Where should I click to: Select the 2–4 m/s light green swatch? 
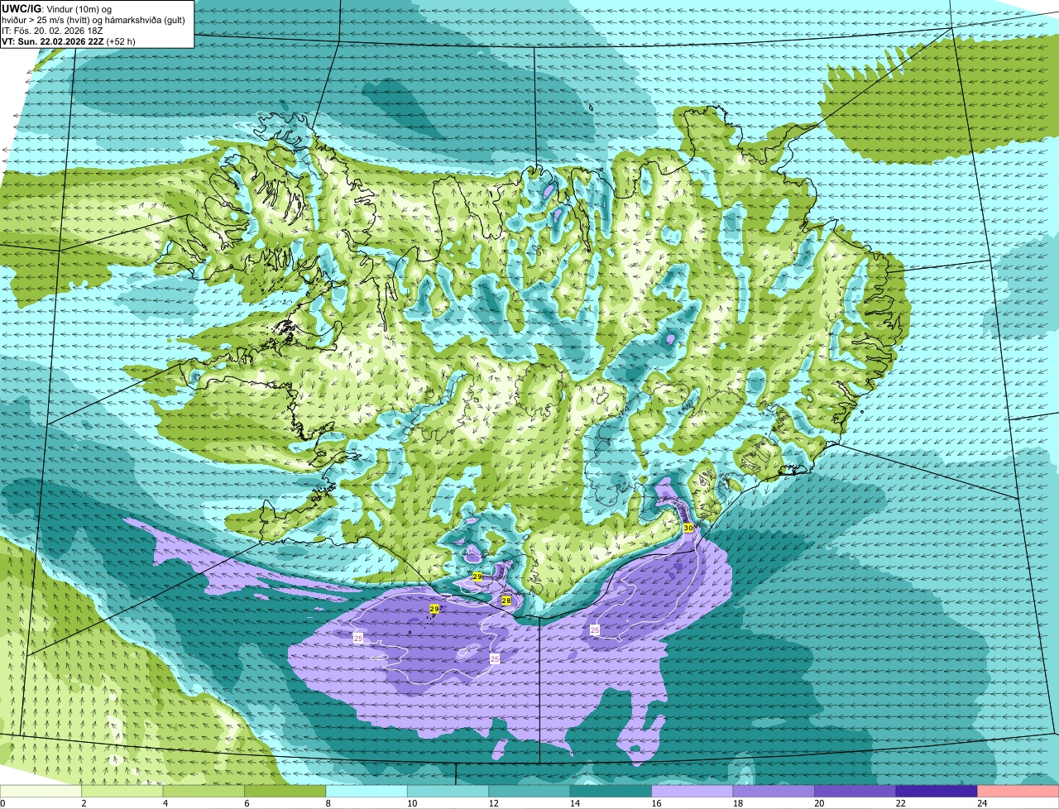(122, 791)
